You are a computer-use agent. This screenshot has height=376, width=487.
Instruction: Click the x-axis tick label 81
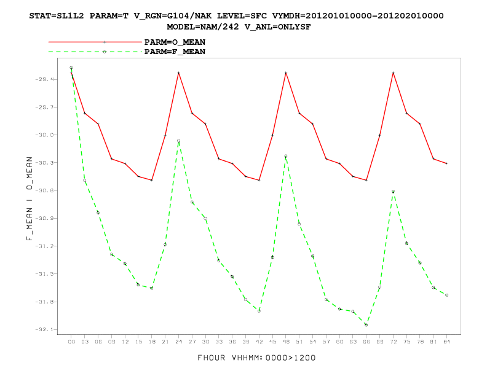click(434, 342)
